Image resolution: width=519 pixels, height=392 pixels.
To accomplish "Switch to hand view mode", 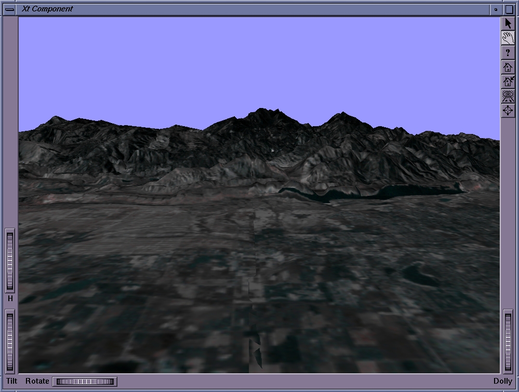I will pos(508,38).
